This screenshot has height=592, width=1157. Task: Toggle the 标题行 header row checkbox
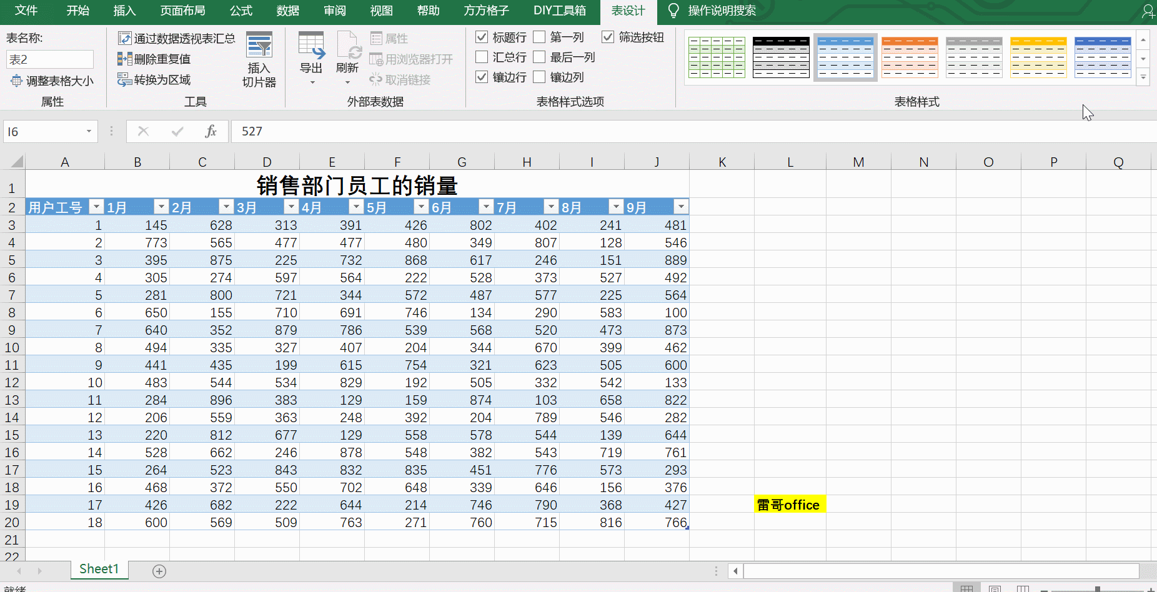pos(482,37)
